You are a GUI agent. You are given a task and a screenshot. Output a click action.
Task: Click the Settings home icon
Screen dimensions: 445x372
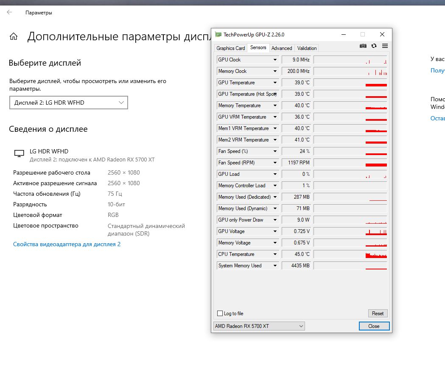tap(14, 36)
